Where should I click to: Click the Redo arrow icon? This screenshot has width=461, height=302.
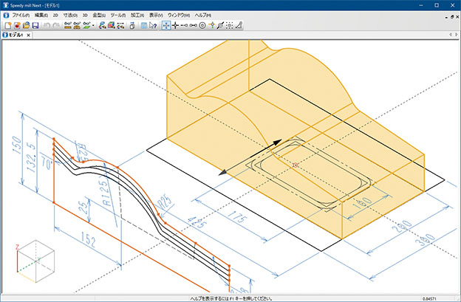pyautogui.click(x=55, y=24)
